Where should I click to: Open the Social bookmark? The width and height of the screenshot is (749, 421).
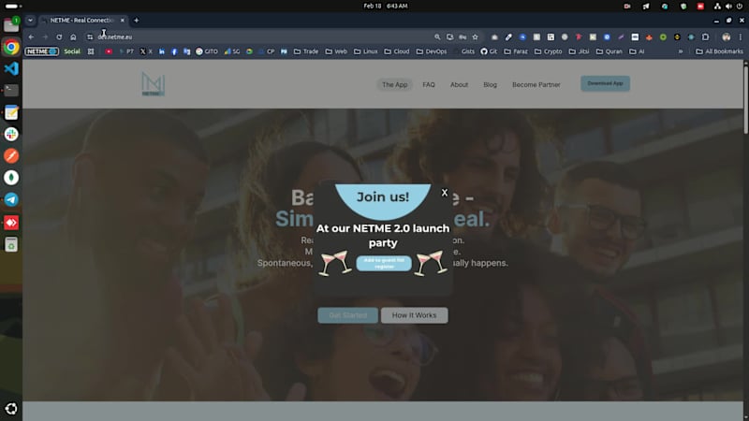click(x=72, y=51)
